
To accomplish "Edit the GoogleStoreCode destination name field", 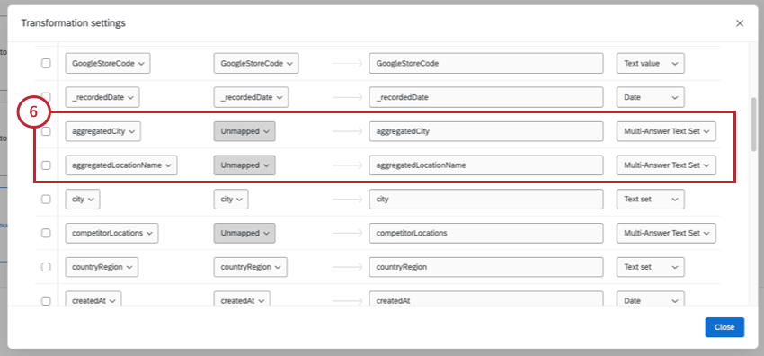I will (485, 63).
